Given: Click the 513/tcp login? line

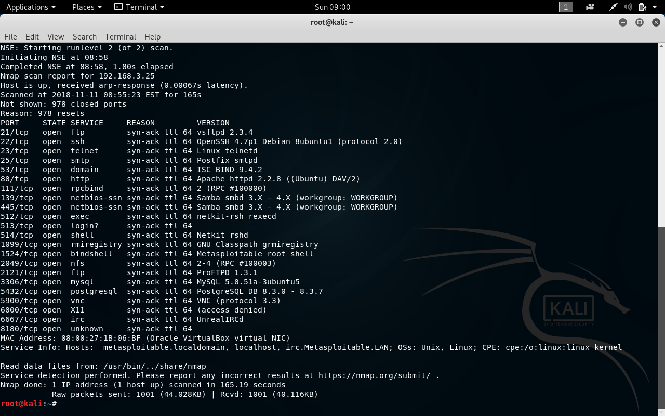Looking at the screenshot, I should click(x=96, y=226).
